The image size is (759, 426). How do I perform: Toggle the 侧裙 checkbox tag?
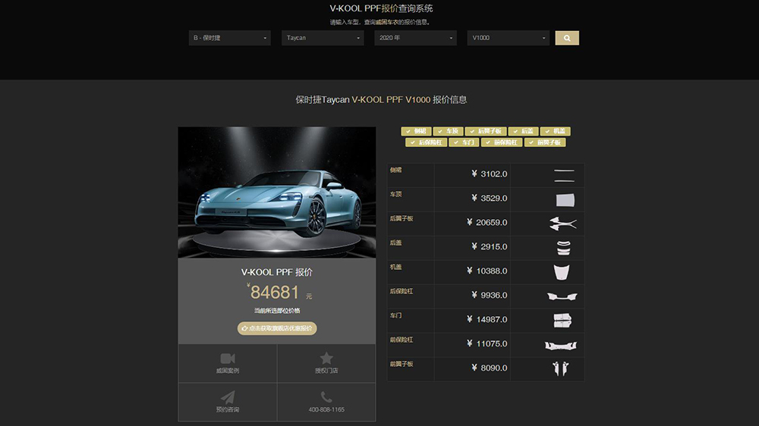click(416, 131)
